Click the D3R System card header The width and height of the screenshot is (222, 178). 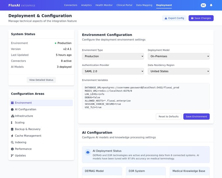pos(146,171)
